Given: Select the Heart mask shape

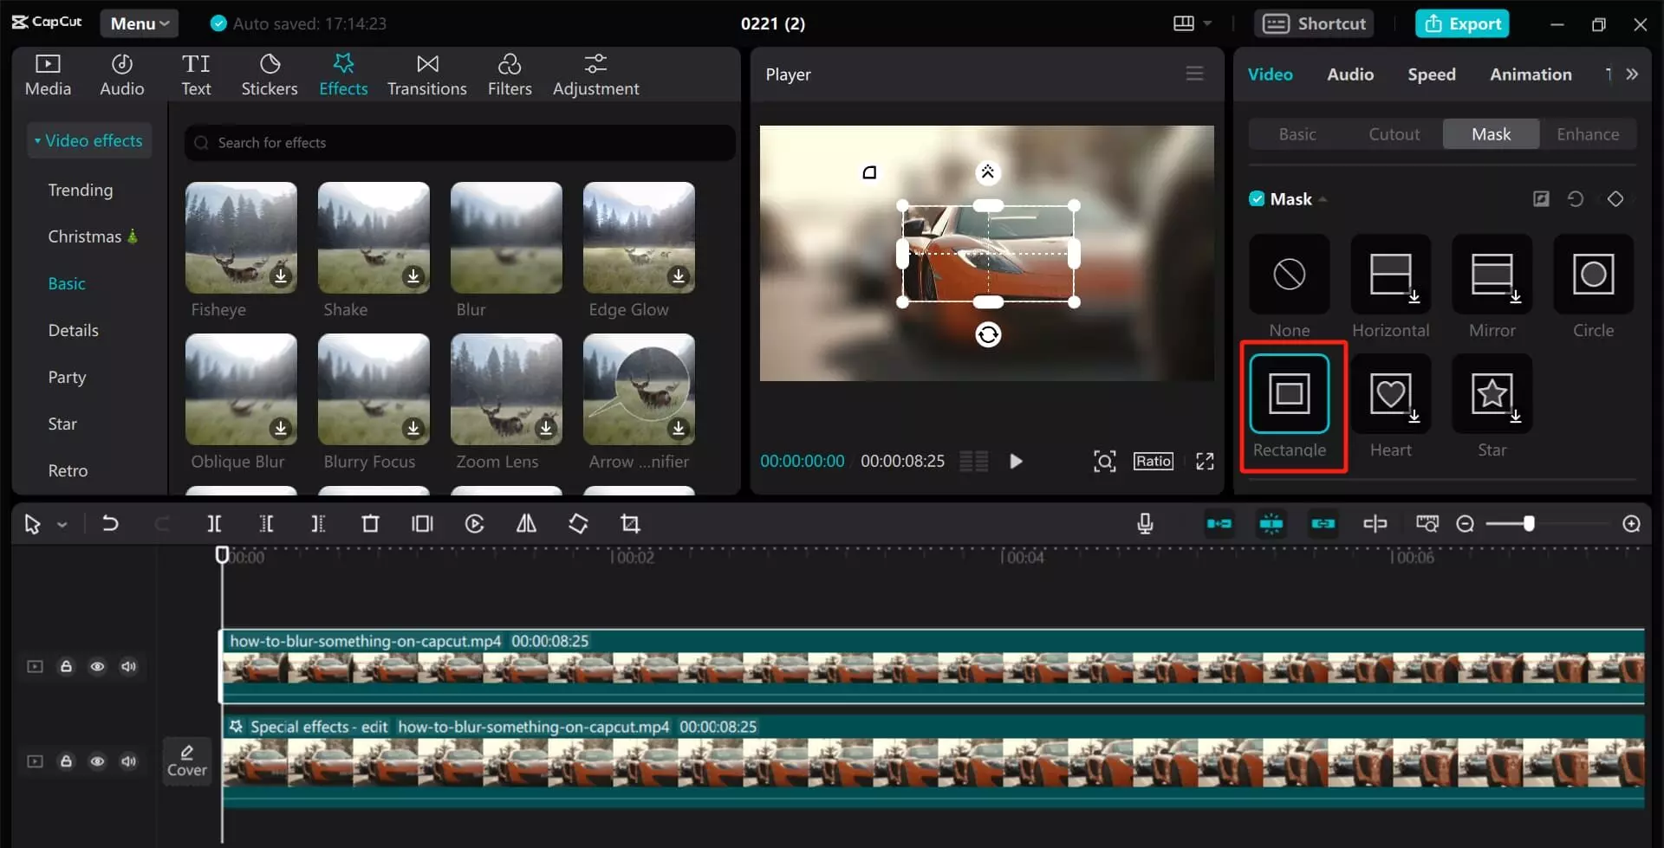Looking at the screenshot, I should tap(1390, 394).
